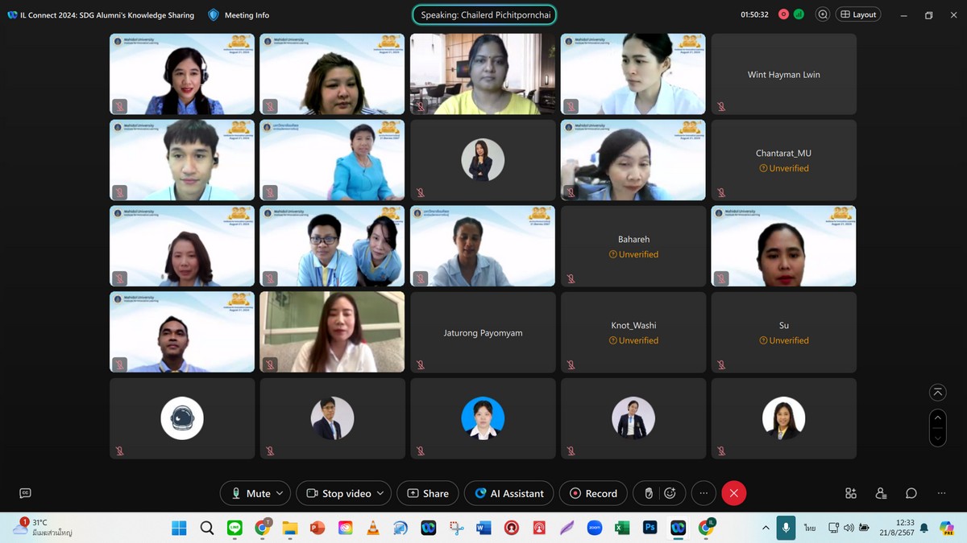Expand the Stop video options arrow
The width and height of the screenshot is (967, 543).
click(x=380, y=493)
